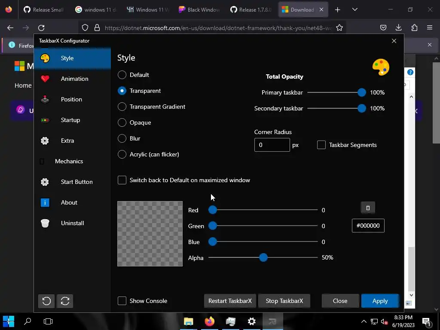440x330 pixels.
Task: Switch to Release 1.7.8.0 tab in Firefox
Action: [251, 9]
